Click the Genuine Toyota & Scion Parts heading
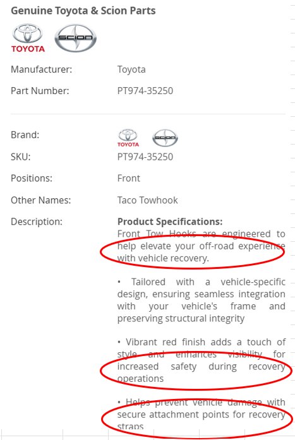 pyautogui.click(x=83, y=11)
